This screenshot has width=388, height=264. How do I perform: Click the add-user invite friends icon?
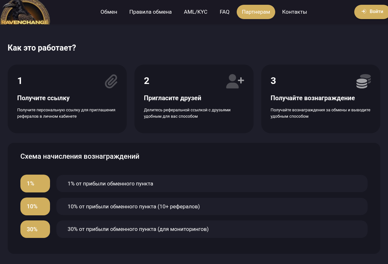click(x=235, y=81)
